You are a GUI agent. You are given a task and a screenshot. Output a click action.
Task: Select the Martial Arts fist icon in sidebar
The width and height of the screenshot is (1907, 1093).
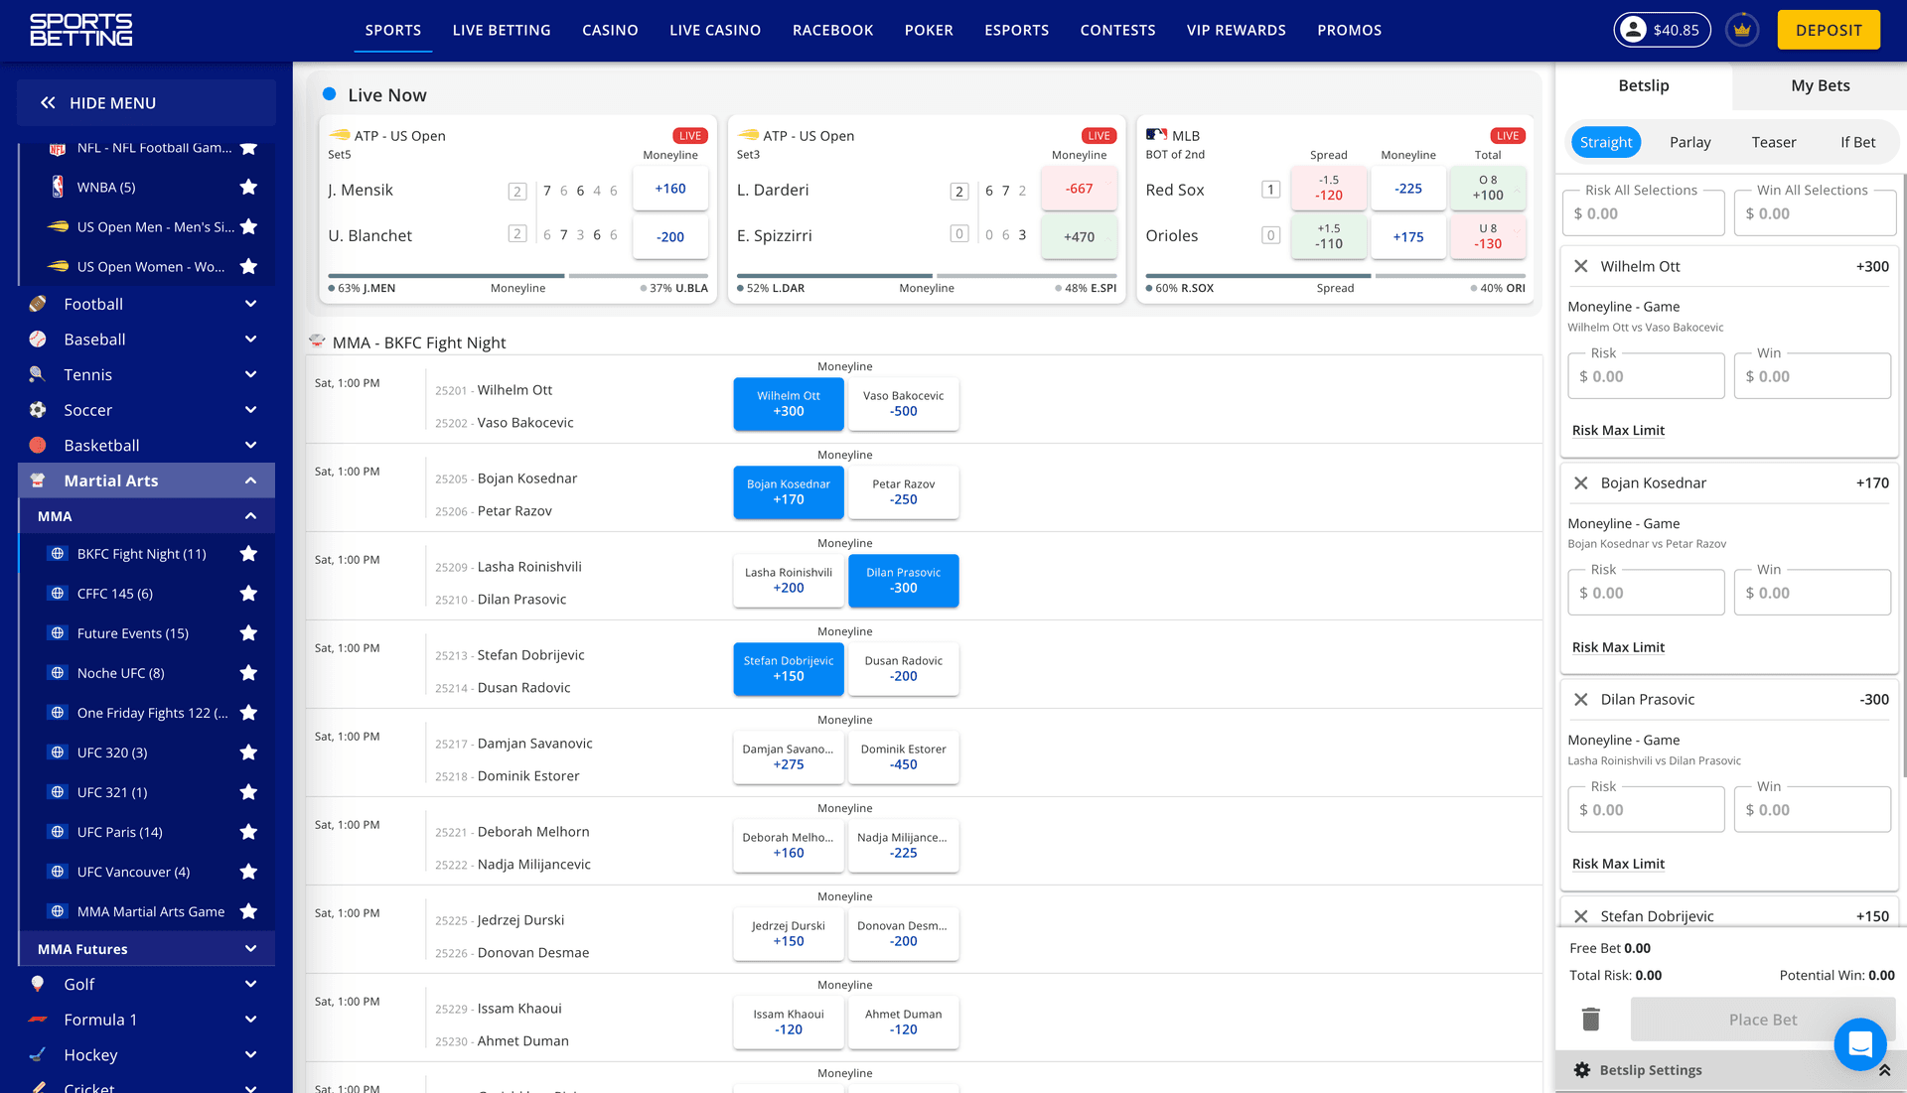coord(38,479)
